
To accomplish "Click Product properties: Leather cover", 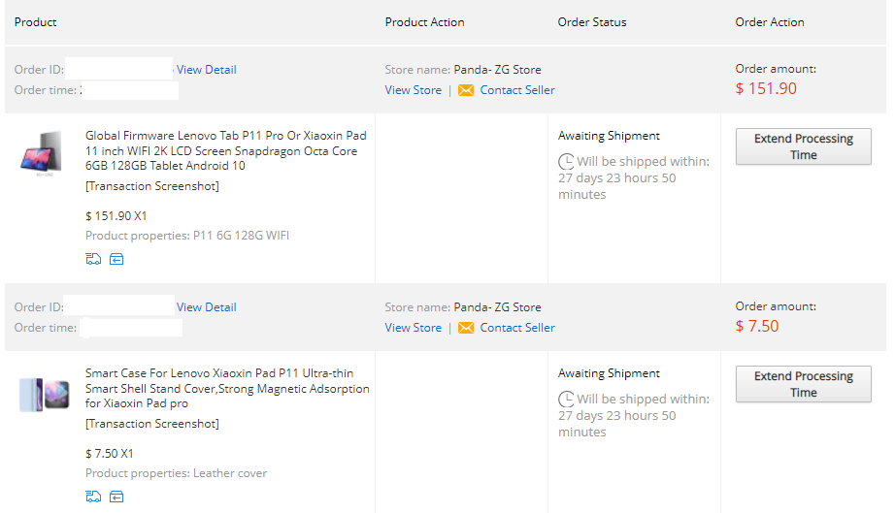I will pyautogui.click(x=176, y=473).
